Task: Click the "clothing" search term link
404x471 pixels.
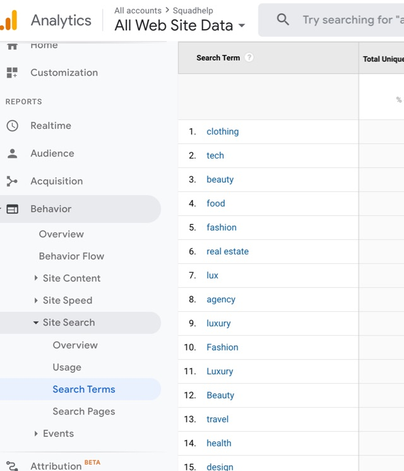Action: pos(222,131)
